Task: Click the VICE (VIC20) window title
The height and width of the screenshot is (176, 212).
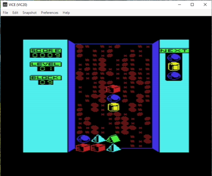Action: [x=18, y=5]
